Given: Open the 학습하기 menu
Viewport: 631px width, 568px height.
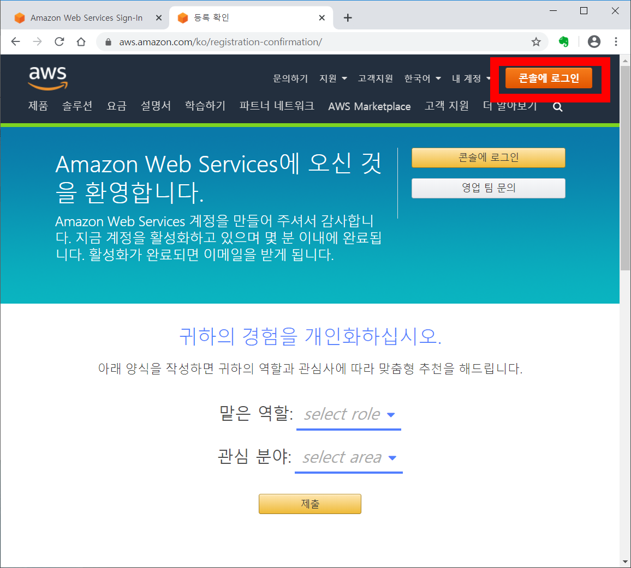Looking at the screenshot, I should 205,106.
